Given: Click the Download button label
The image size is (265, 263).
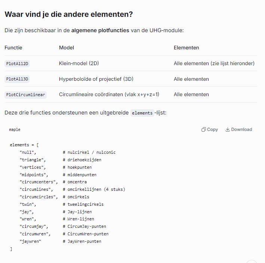Looking at the screenshot, I should point(241,129).
